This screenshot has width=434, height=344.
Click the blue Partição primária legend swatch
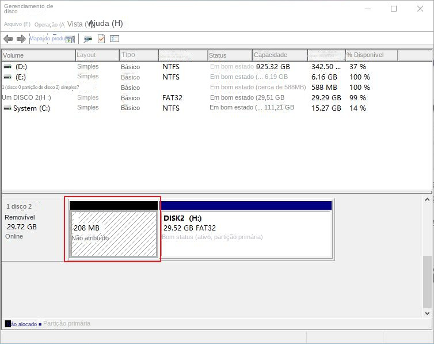click(40, 324)
